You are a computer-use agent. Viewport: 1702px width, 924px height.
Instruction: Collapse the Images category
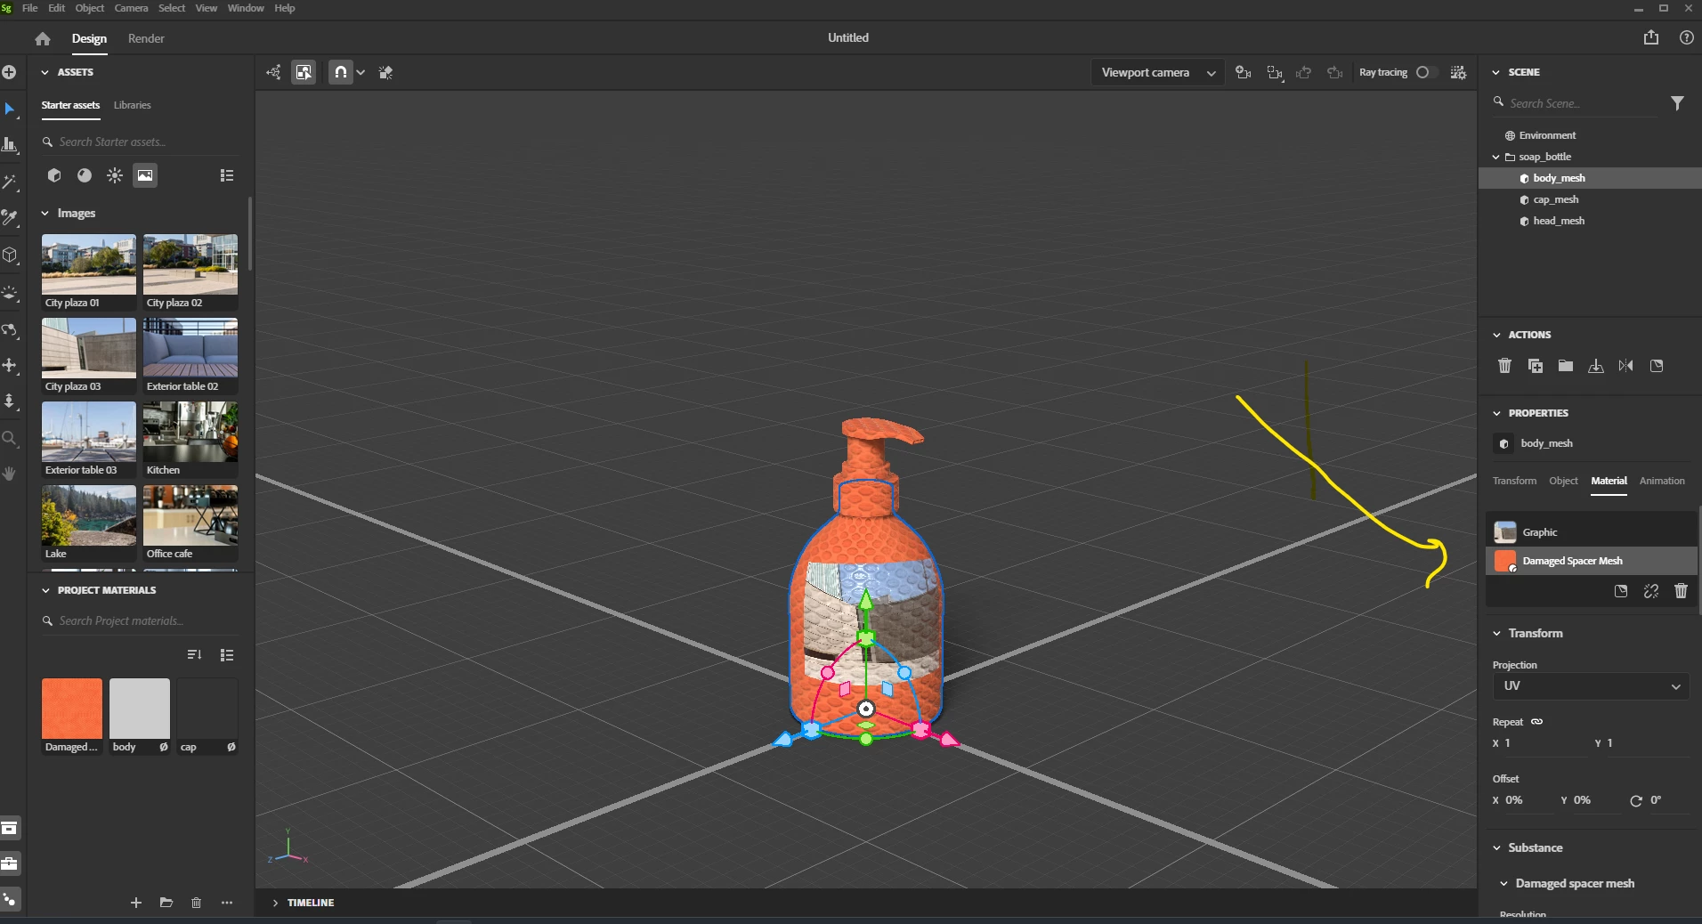[45, 214]
